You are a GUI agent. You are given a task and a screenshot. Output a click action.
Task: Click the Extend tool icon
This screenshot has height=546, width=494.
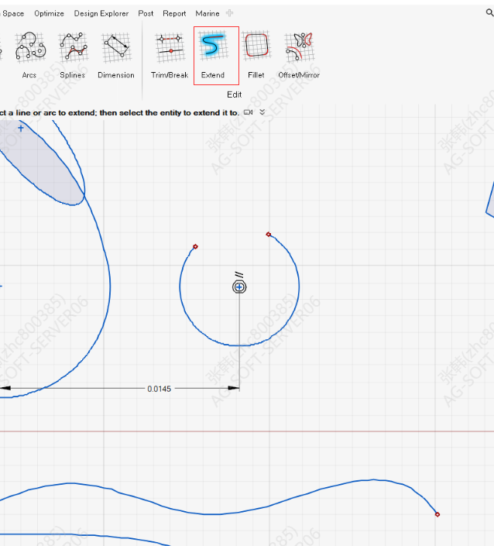point(212,48)
